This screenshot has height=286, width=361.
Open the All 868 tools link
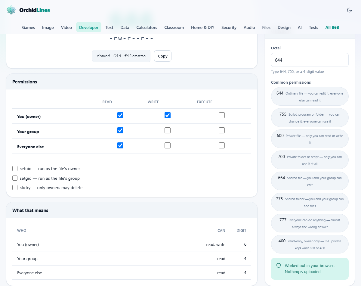point(332,27)
